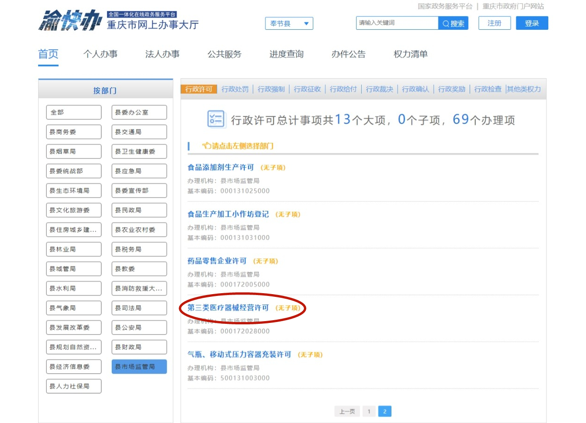This screenshot has height=423, width=586.
Task: Switch to the 行政处罚 tab
Action: coord(235,89)
